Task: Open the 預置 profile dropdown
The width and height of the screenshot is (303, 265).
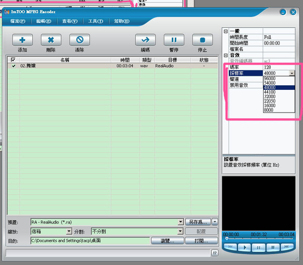Action: pyautogui.click(x=181, y=222)
